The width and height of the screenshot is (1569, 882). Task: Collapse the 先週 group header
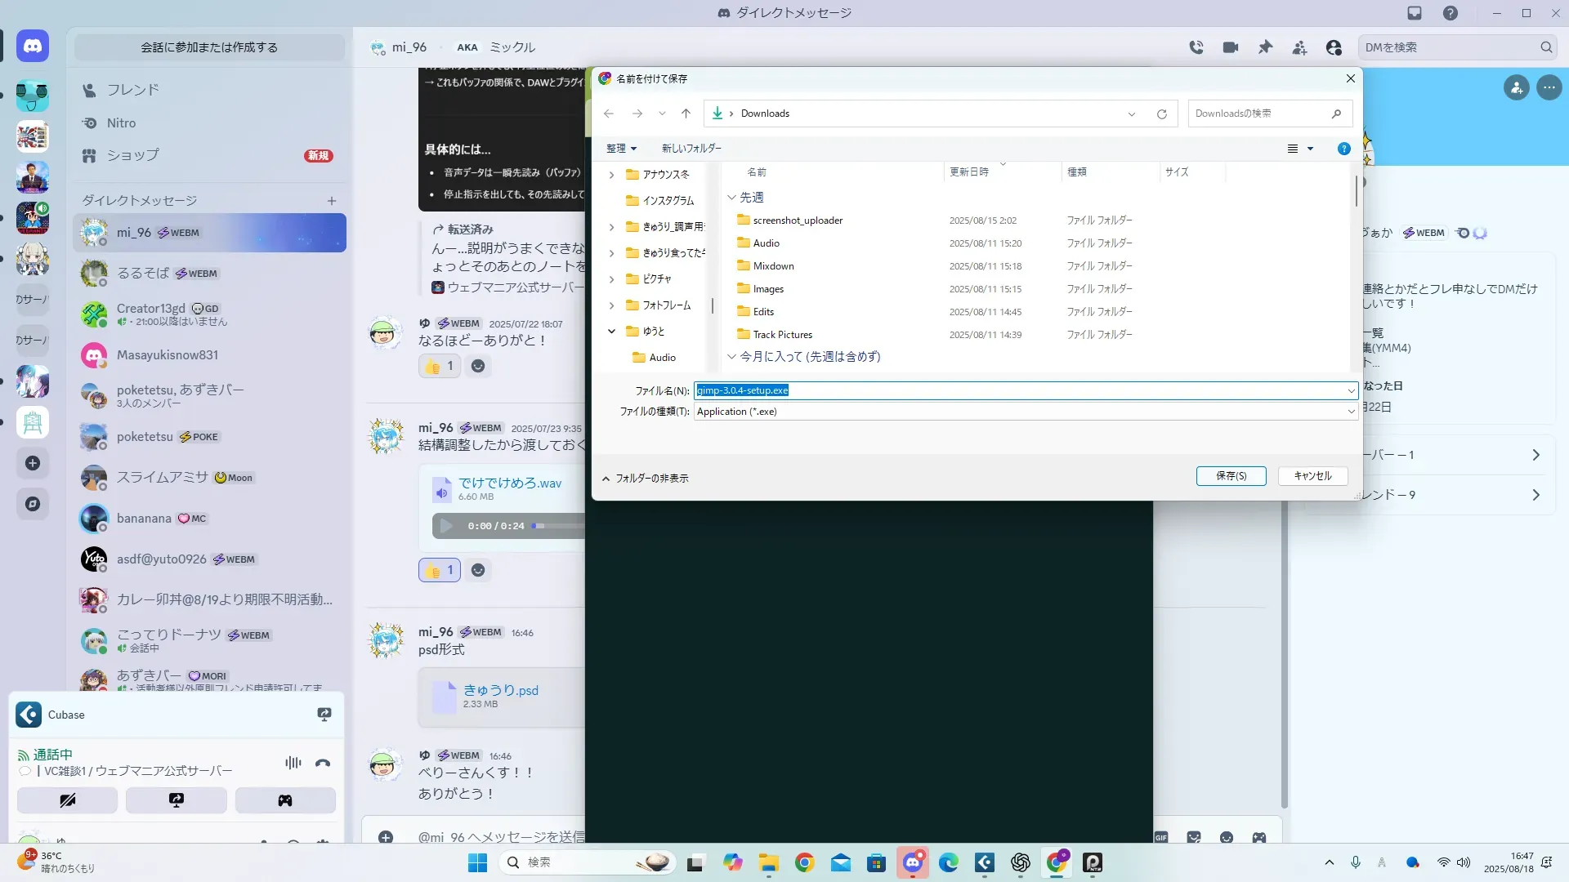click(x=732, y=198)
